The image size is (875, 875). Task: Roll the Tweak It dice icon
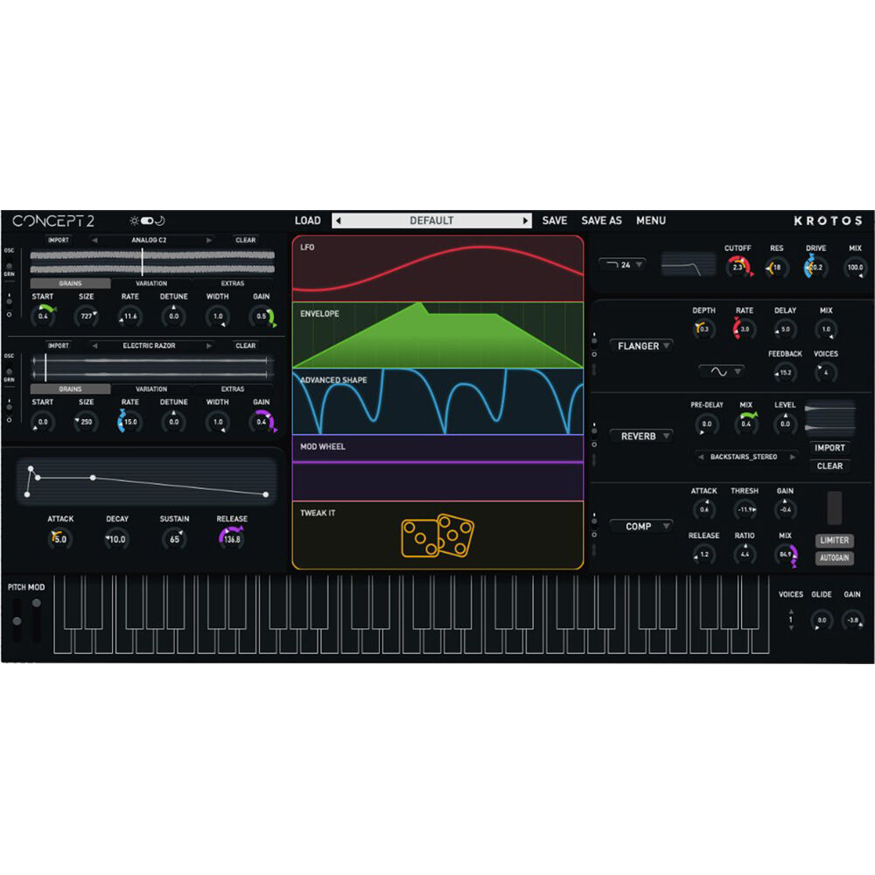[437, 535]
